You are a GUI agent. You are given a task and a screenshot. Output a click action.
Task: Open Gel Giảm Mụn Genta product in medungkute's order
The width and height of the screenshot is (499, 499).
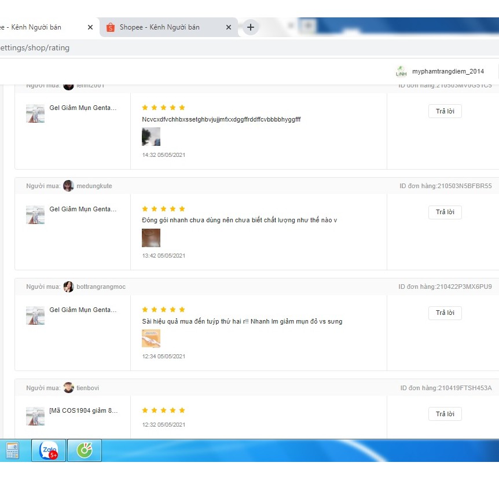point(83,209)
